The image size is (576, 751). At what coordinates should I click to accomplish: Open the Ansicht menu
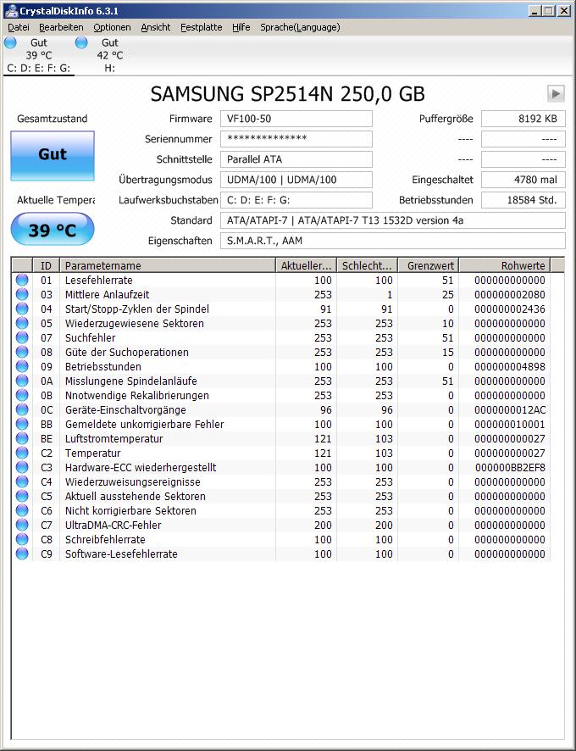click(x=156, y=27)
